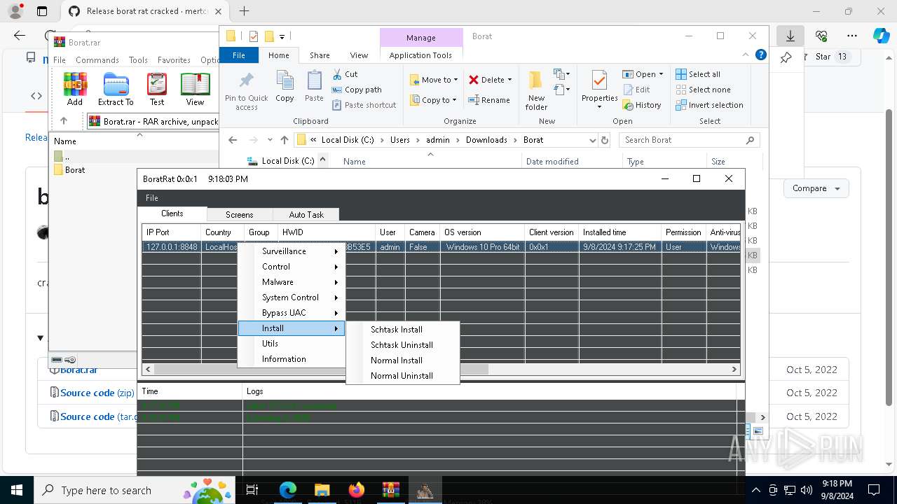This screenshot has width=897, height=504.
Task: Open File Explorer from the taskbar
Action: [x=322, y=490]
